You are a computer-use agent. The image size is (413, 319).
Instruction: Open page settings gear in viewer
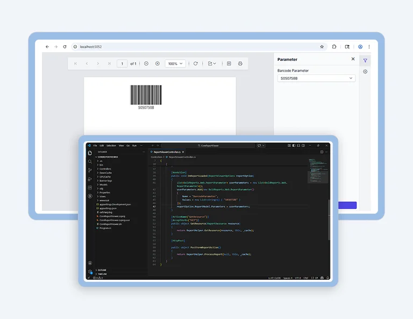point(365,72)
